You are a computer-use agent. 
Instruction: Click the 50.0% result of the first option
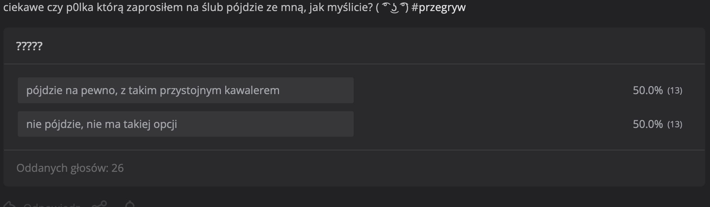pos(647,90)
